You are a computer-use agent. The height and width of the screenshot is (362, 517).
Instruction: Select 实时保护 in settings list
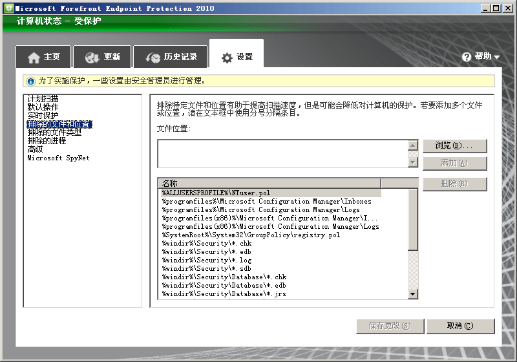[x=43, y=115]
